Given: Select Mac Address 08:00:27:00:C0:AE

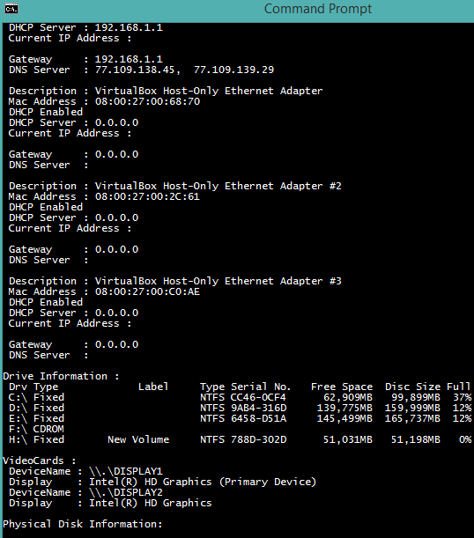Looking at the screenshot, I should (104, 291).
